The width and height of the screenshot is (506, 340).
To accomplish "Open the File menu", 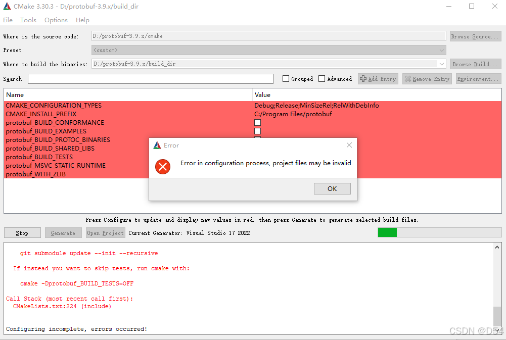I will coord(8,20).
